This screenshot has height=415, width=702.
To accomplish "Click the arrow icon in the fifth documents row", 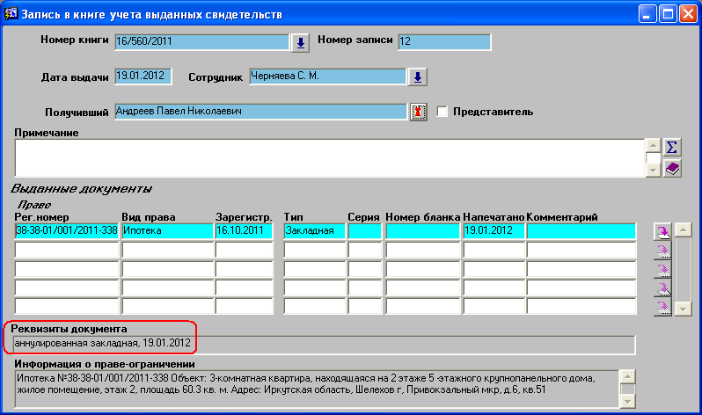I will (x=662, y=307).
